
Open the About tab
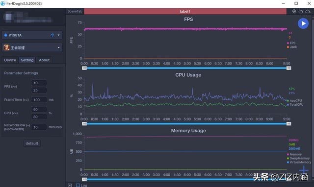click(44, 60)
